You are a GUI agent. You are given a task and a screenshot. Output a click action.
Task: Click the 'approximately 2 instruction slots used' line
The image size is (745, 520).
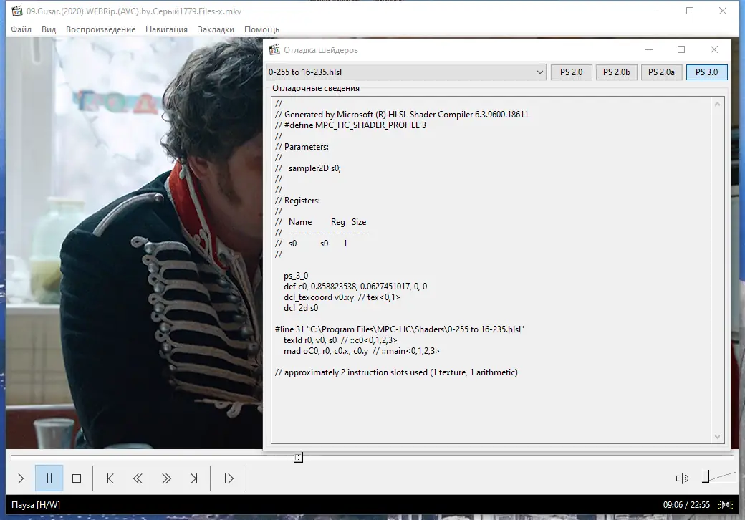(396, 372)
